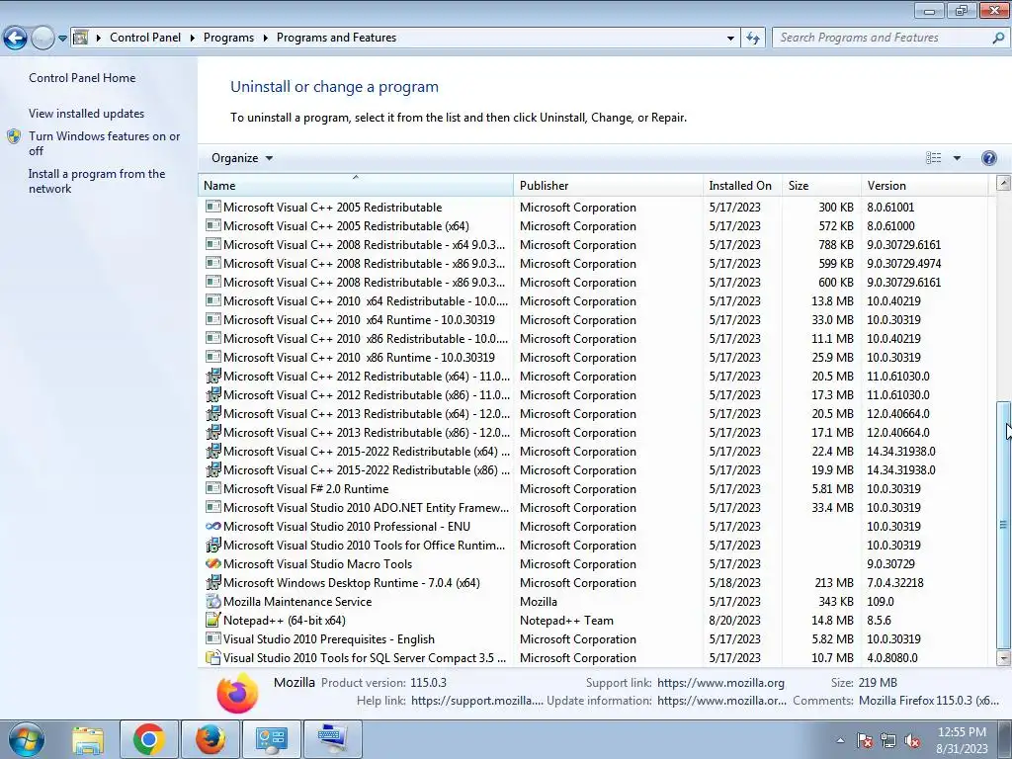This screenshot has width=1012, height=759.
Task: Select Visual Studio 2010 Professional - ENU icon
Action: [x=213, y=526]
